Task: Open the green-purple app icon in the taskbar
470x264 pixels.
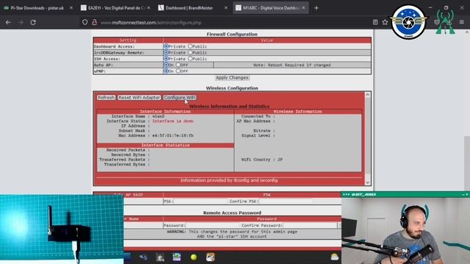Action: (x=177, y=257)
